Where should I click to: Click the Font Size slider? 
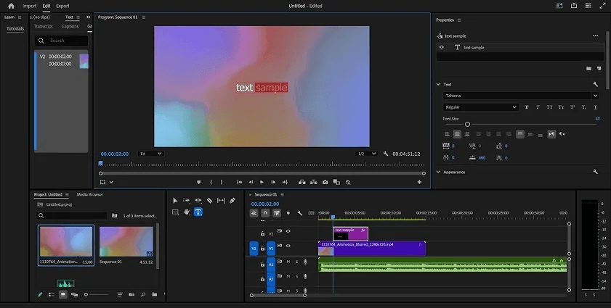pyautogui.click(x=467, y=124)
